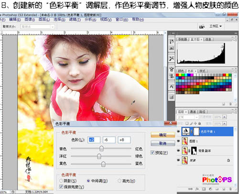The width and height of the screenshot is (239, 194).
Task: Click the add layer mask icon
Action: point(204,189)
